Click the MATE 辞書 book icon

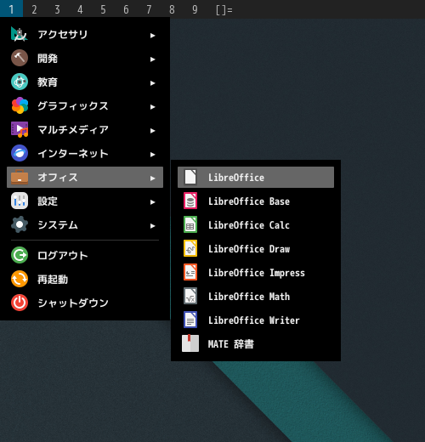pyautogui.click(x=190, y=343)
